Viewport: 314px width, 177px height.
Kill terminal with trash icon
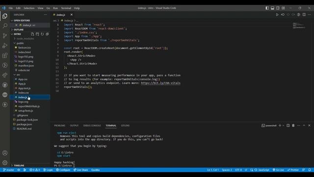click(293, 125)
